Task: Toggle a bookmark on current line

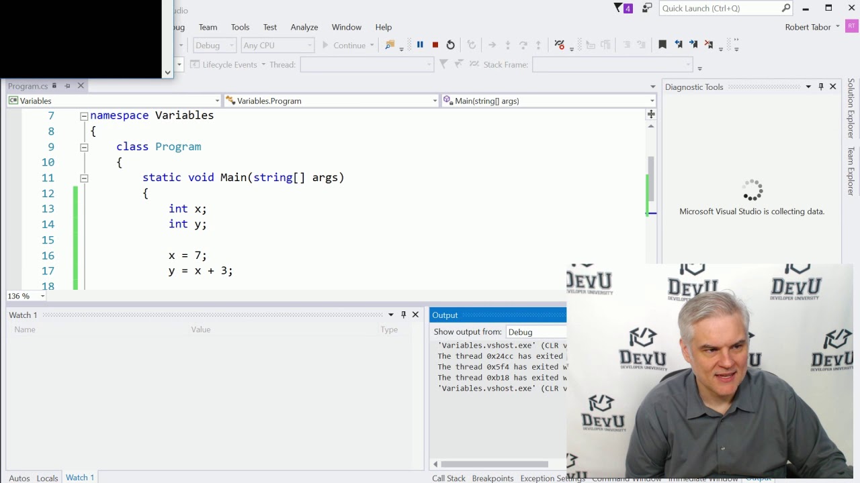Action: tap(662, 45)
